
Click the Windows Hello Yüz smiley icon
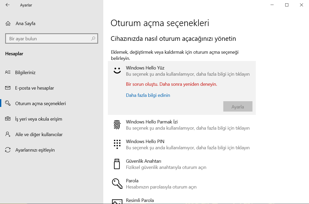pos(117,70)
